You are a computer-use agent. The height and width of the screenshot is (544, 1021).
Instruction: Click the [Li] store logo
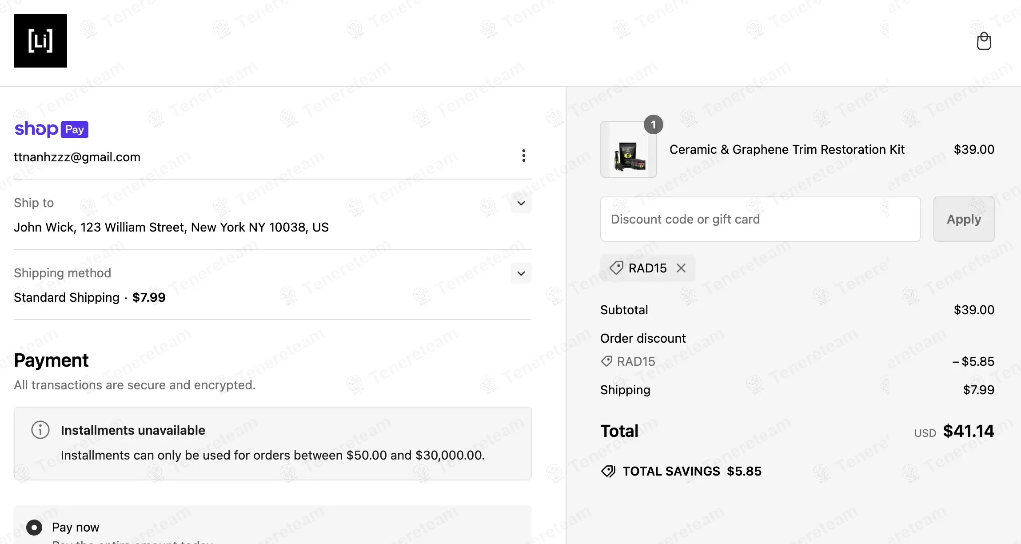click(x=40, y=41)
